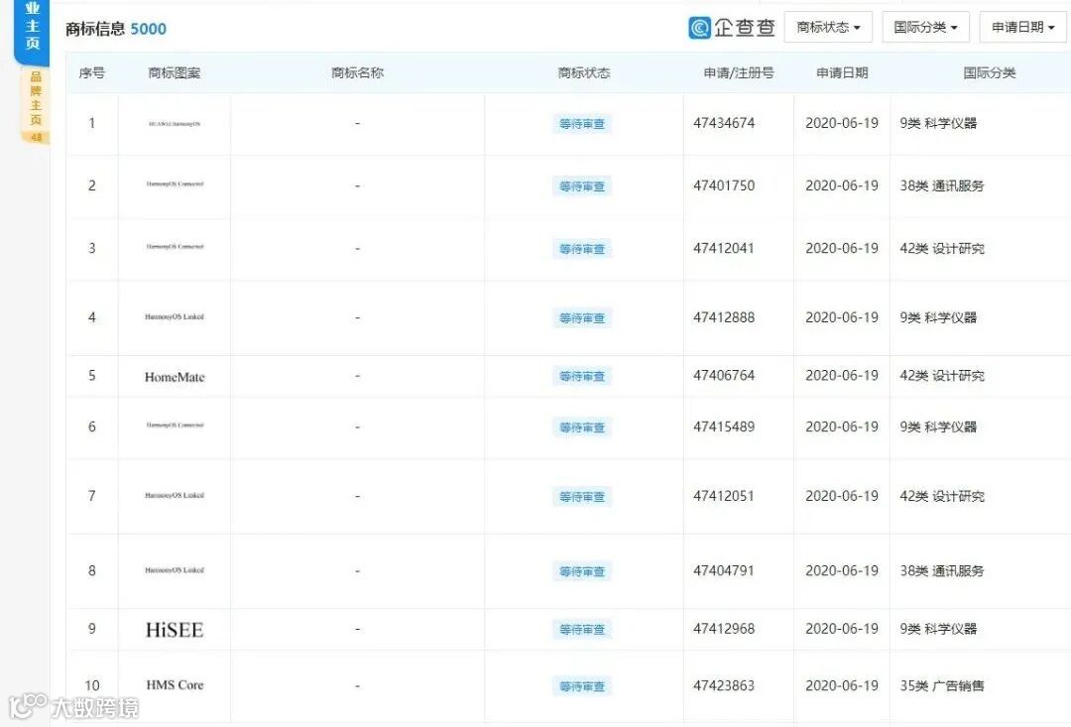Click 9类 科学仪器 in row 47434674

click(938, 124)
